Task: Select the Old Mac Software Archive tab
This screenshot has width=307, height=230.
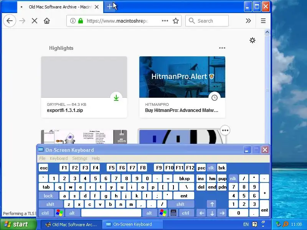Action: 60,7
